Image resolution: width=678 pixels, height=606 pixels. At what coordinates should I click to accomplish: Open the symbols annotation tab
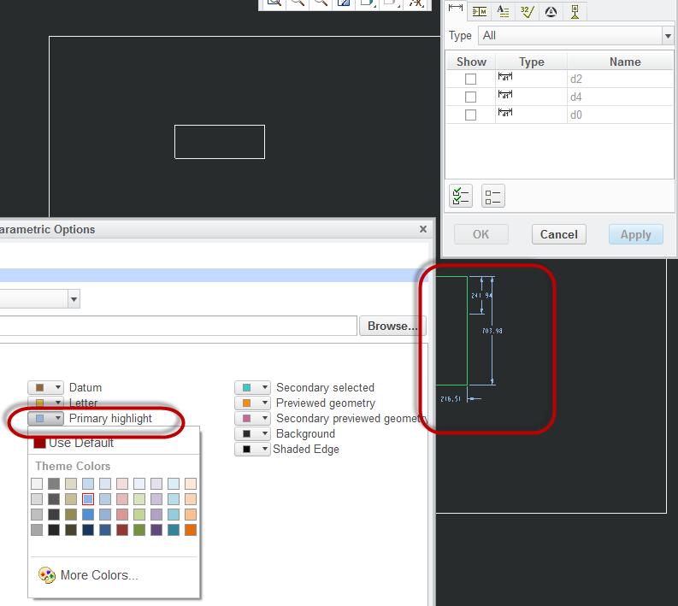[x=551, y=11]
